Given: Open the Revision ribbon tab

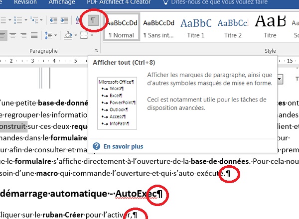Looking at the screenshot, I should (x=25, y=2).
